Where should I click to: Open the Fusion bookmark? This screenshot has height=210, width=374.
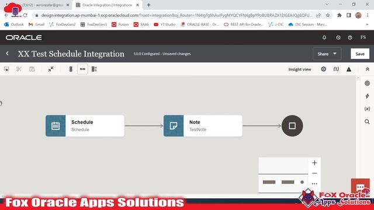click(x=120, y=24)
